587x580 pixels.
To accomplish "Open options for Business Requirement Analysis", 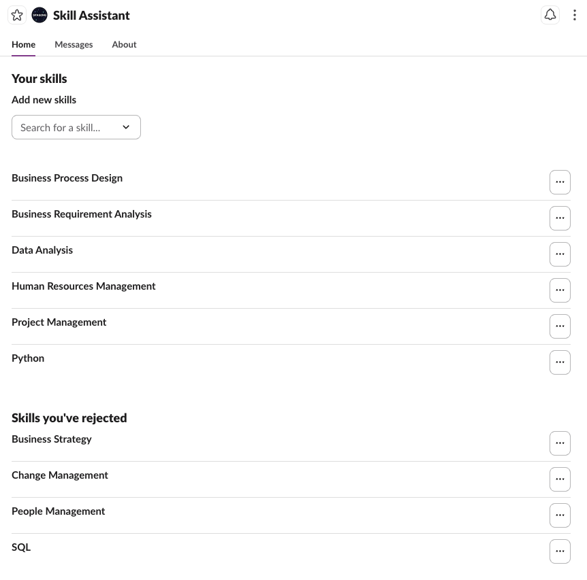I will (x=560, y=218).
